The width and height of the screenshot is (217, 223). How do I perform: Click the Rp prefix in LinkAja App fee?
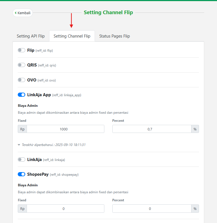point(22,129)
